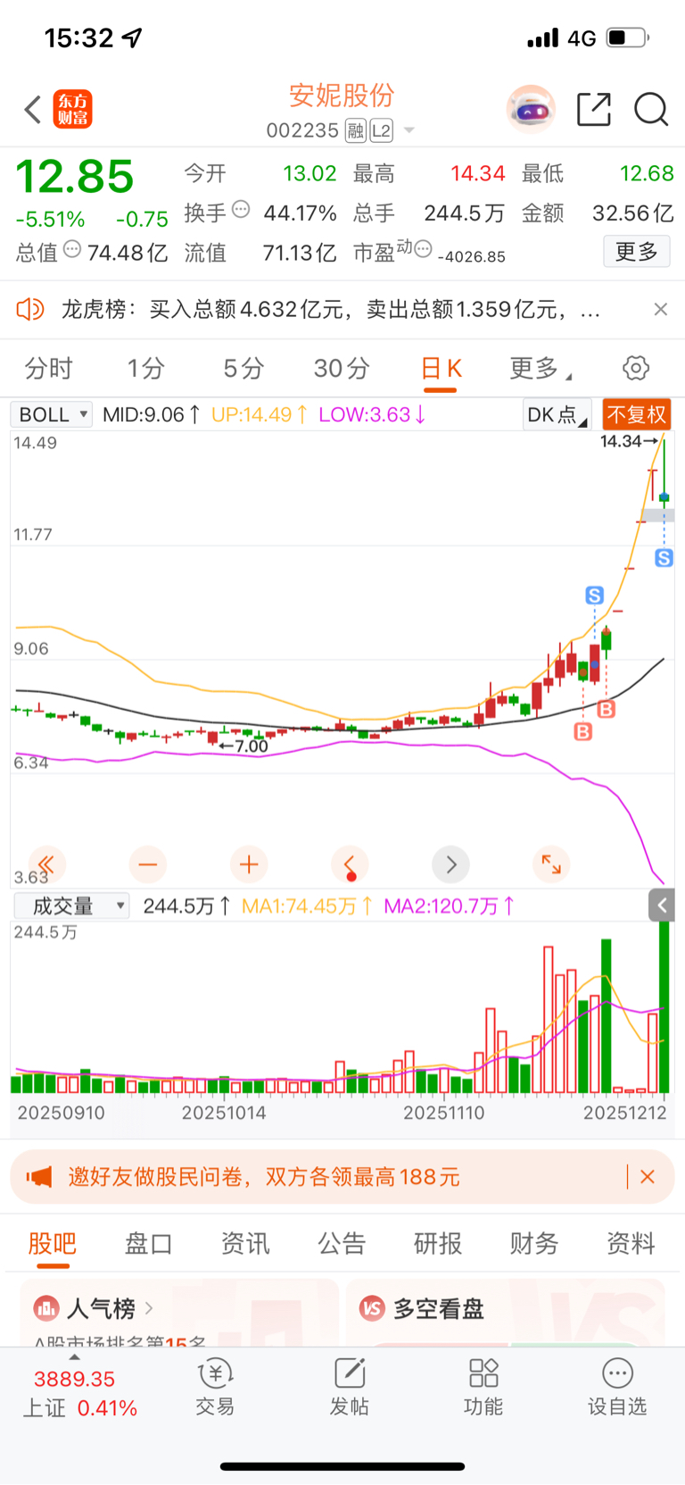Tap the current price 12.85
685x1485 pixels.
75,177
